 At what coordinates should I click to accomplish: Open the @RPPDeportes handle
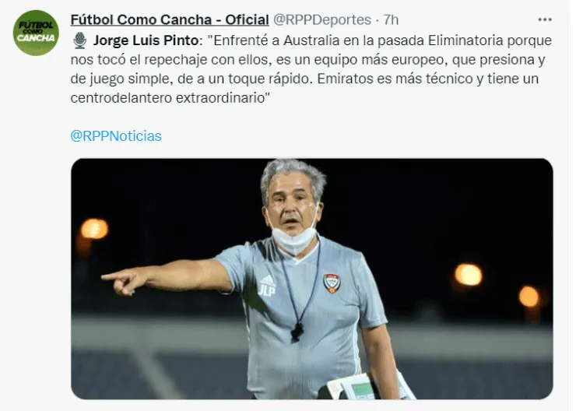pyautogui.click(x=322, y=19)
